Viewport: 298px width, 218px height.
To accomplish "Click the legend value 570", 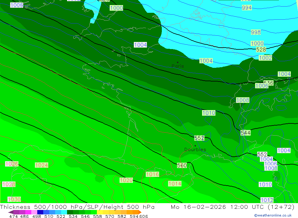I will tap(110, 216).
